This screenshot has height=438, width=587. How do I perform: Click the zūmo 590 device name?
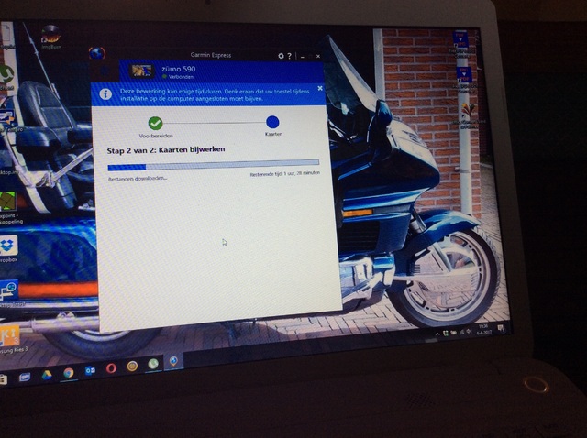coord(179,69)
